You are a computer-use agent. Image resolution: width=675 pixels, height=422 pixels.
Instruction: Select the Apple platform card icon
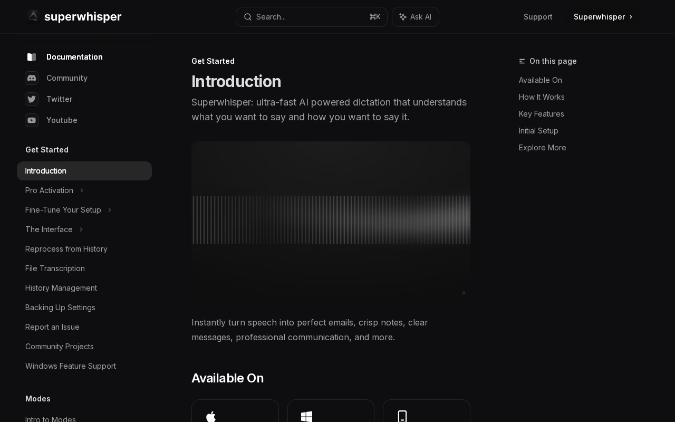pyautogui.click(x=211, y=417)
